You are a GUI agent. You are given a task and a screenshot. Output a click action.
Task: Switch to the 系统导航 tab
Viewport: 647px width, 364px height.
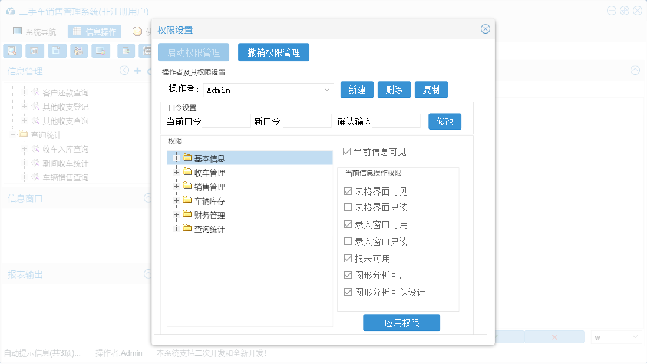click(35, 32)
